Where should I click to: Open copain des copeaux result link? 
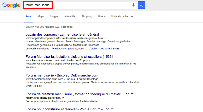62,34
